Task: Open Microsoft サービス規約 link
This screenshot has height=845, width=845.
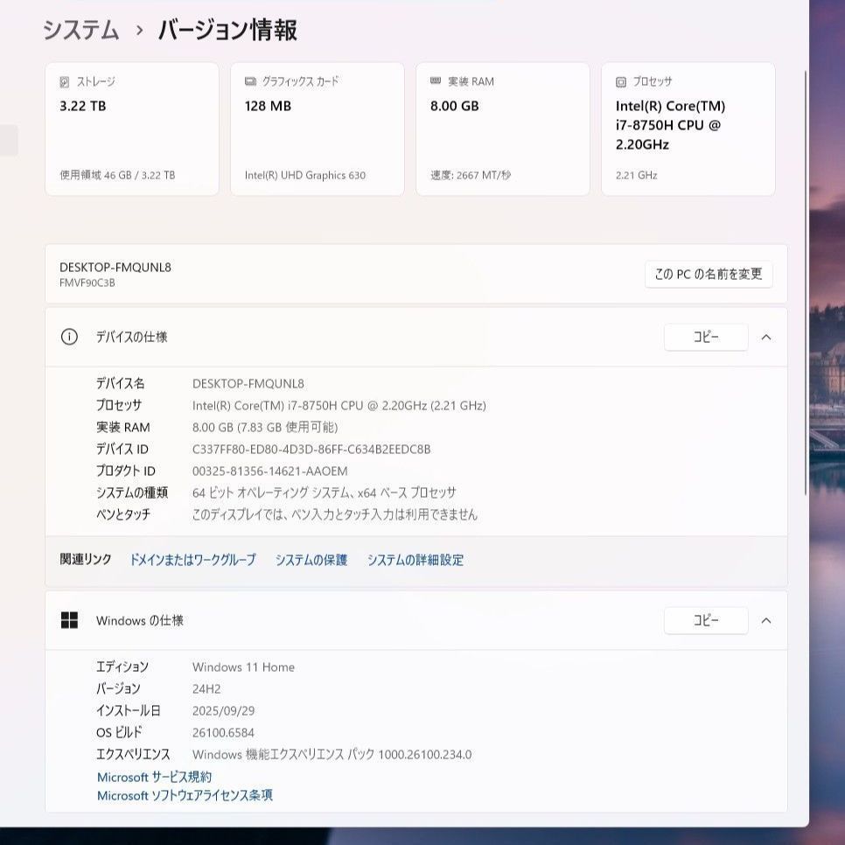Action: 154,777
